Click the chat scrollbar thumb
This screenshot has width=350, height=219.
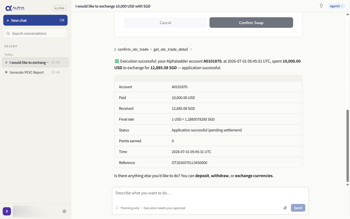348,146
